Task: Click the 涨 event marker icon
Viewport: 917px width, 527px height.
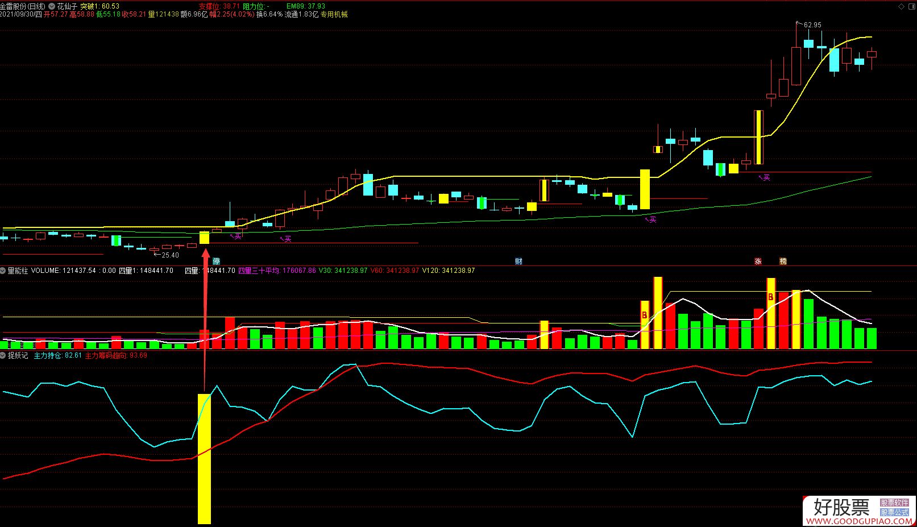Action: (x=758, y=262)
